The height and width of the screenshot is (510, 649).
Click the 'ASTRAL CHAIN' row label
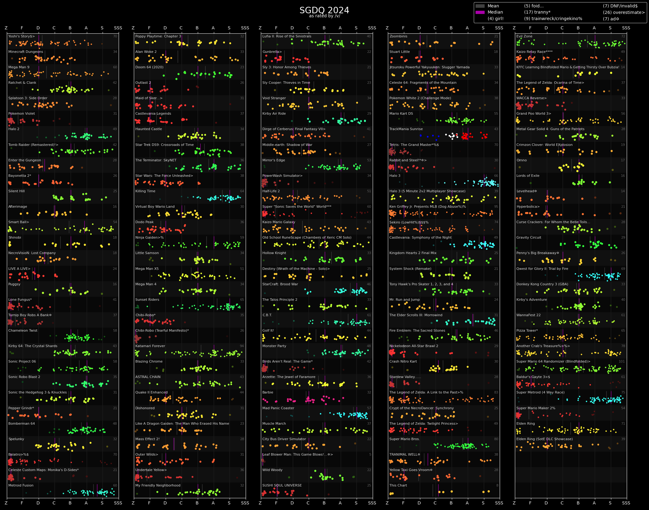pyautogui.click(x=148, y=377)
